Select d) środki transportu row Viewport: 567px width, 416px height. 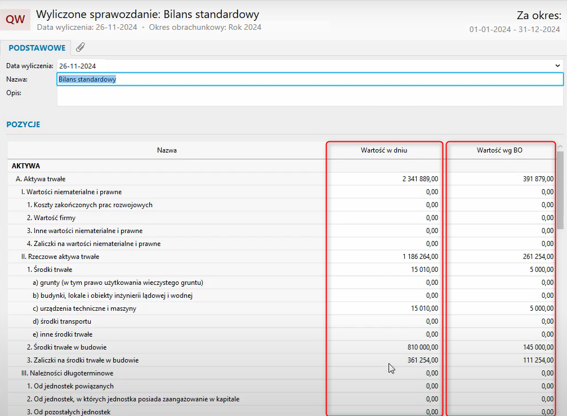pos(282,321)
